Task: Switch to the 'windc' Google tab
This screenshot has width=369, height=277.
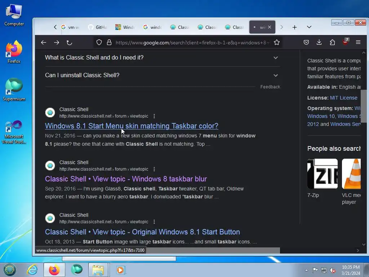Action: coord(152,27)
